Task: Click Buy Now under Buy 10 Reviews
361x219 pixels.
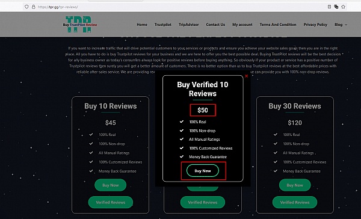Action: click(x=111, y=185)
